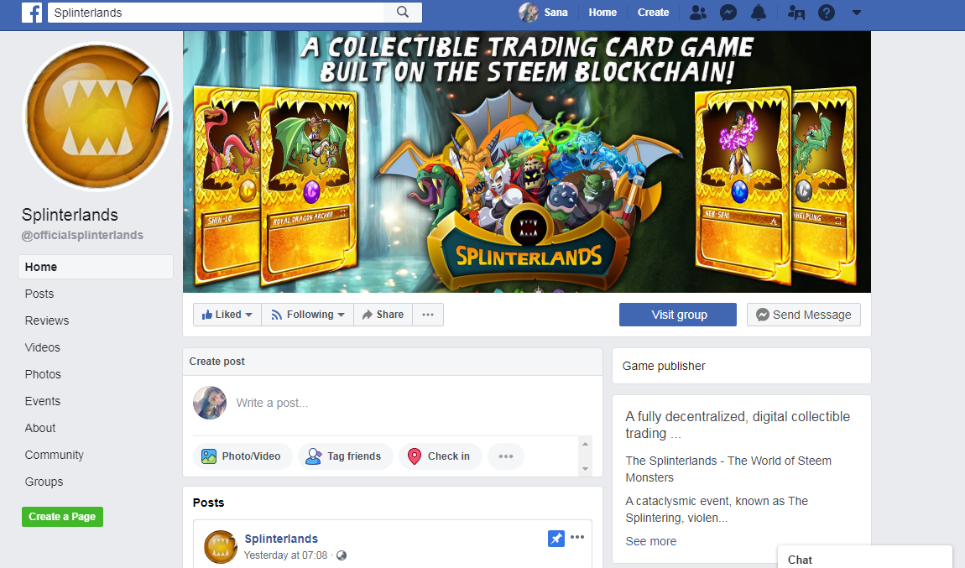This screenshot has height=568, width=965.
Task: Open the Notifications bell icon
Action: pyautogui.click(x=759, y=13)
